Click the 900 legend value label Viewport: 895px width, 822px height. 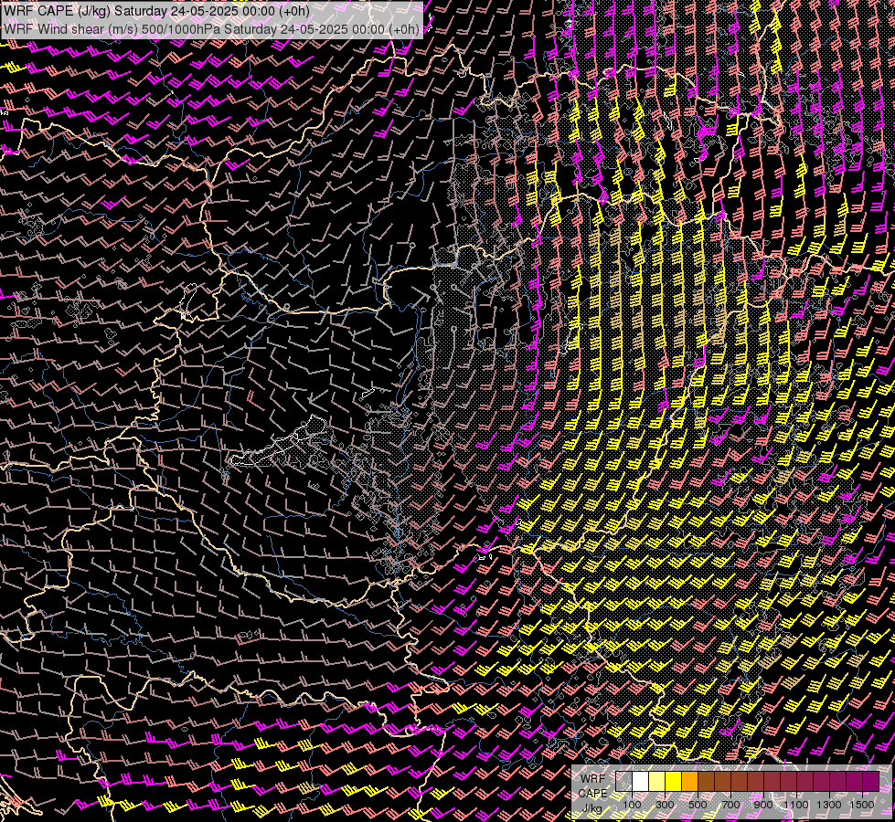click(x=763, y=805)
